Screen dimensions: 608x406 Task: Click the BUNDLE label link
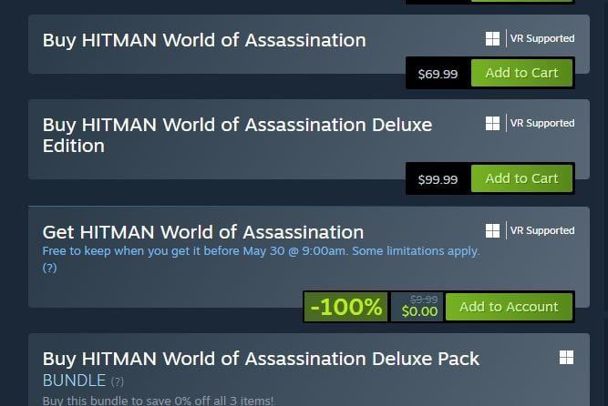click(74, 380)
